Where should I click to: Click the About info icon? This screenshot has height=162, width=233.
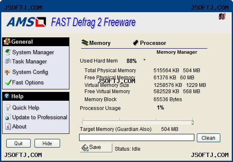click(8, 126)
